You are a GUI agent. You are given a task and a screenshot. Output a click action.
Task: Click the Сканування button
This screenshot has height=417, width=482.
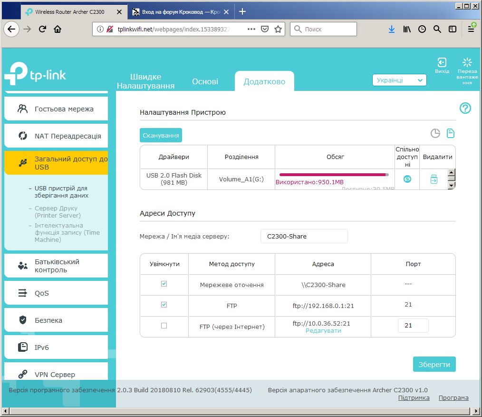161,135
